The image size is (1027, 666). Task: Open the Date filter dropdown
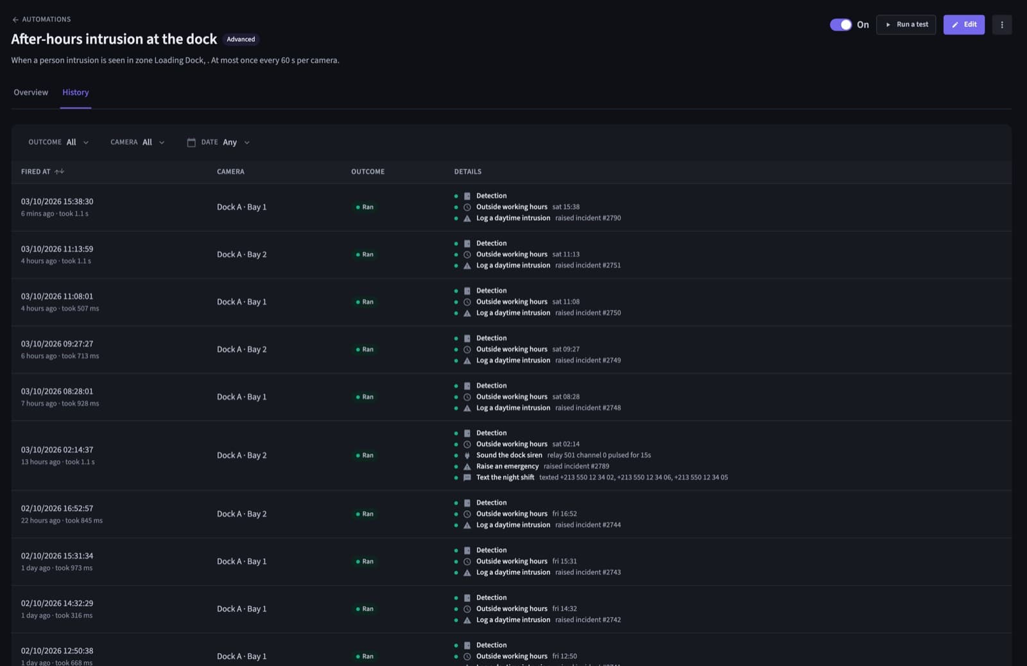[218, 142]
